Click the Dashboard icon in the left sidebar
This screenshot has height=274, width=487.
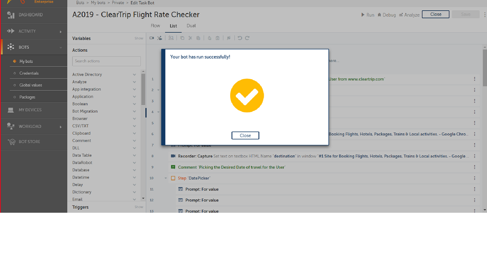11,15
